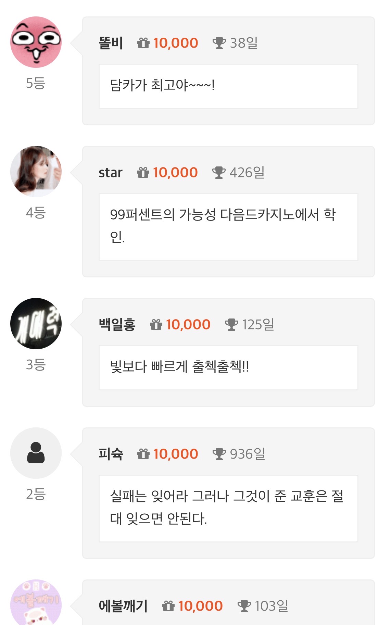Click the trophy icon next to 125일
The height and width of the screenshot is (625, 379).
click(231, 325)
